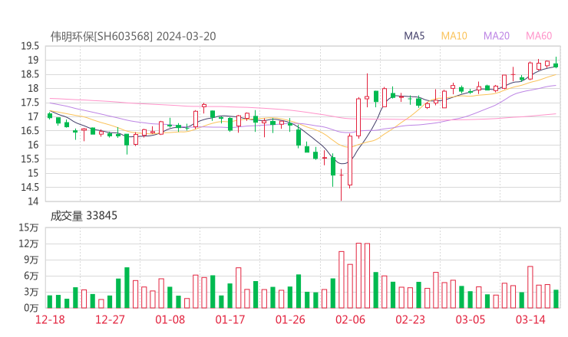
Task: Click the 03-05 date label
Action: pos(471,319)
